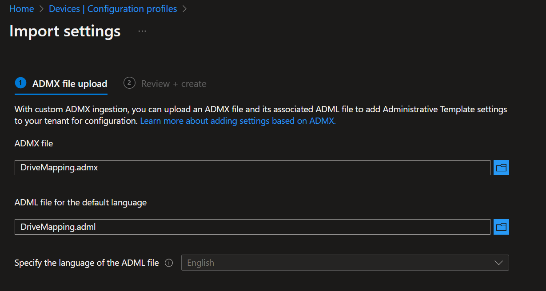Open Learn more about adding ADMX settings
The height and width of the screenshot is (291, 546).
[238, 121]
